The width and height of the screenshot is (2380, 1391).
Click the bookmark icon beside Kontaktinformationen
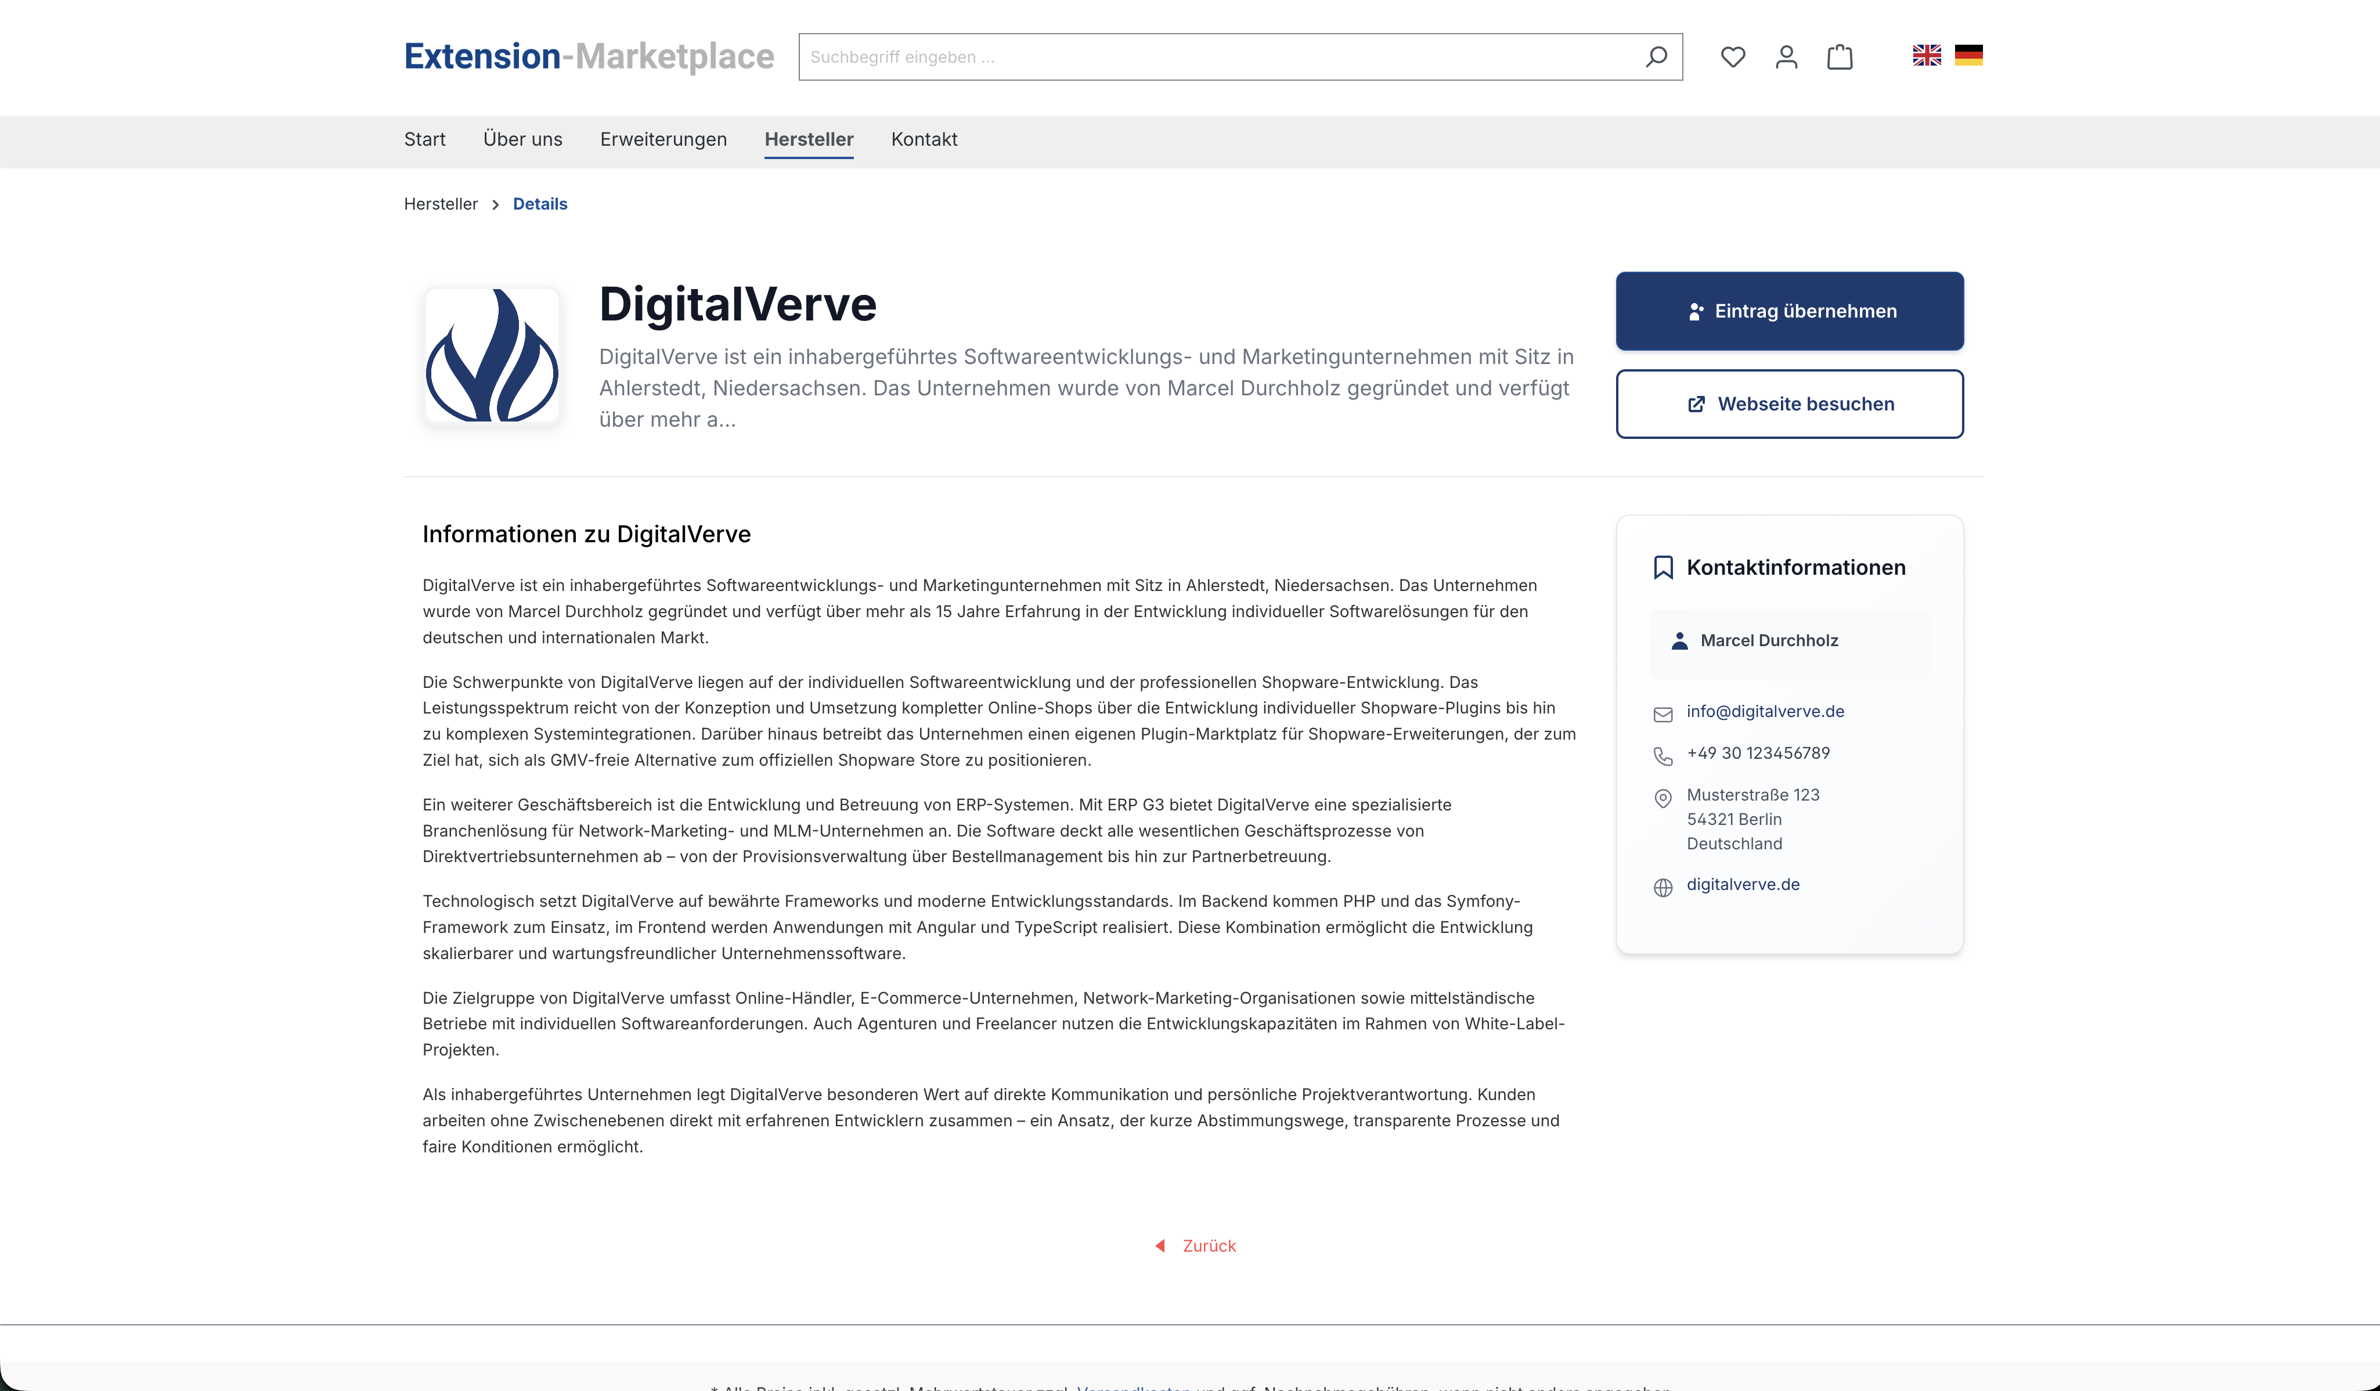tap(1663, 568)
